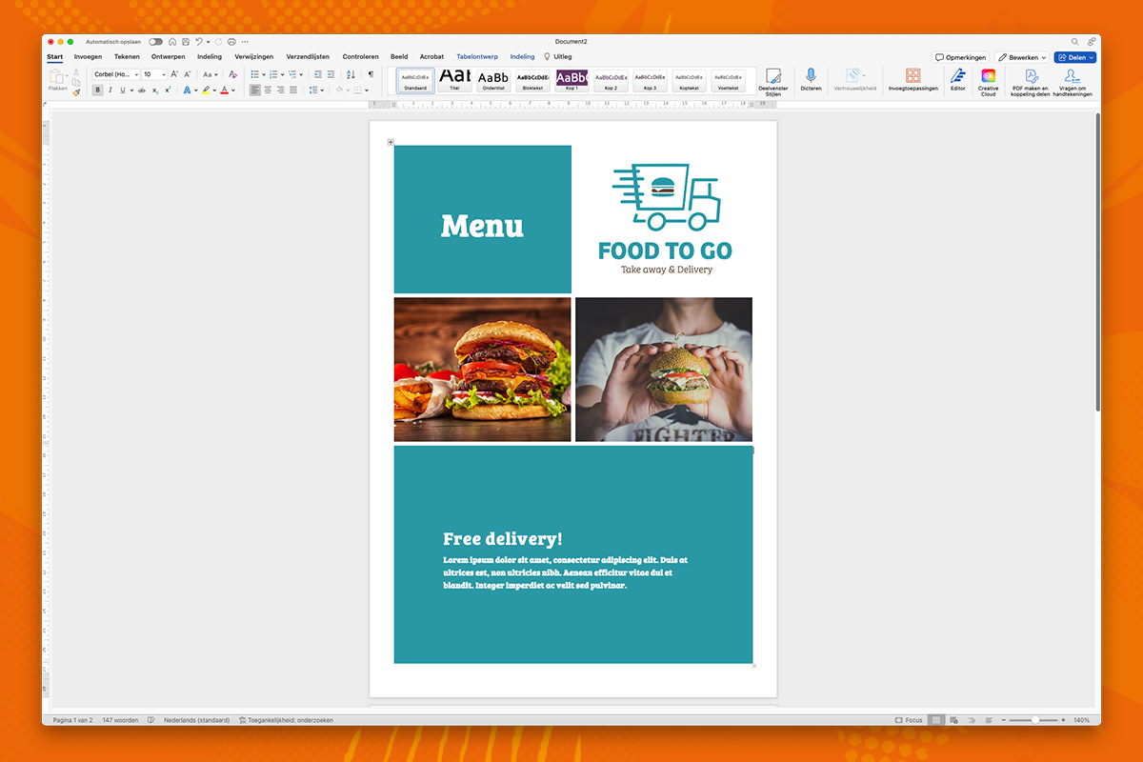Click Toegankelijkheid: onderzoeken in status bar

286,720
